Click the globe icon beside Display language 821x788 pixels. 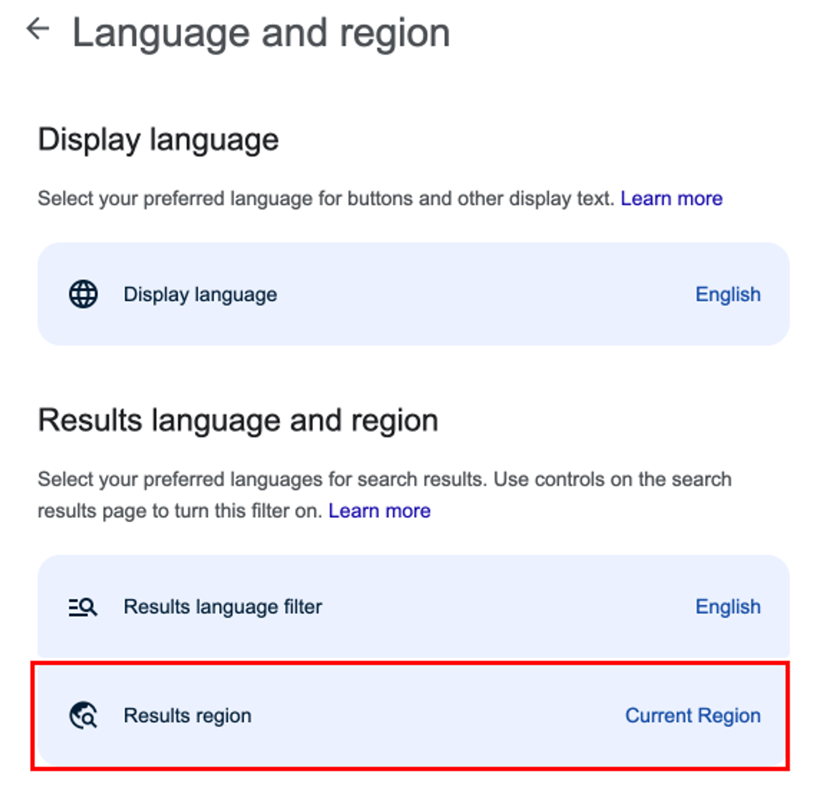[82, 294]
